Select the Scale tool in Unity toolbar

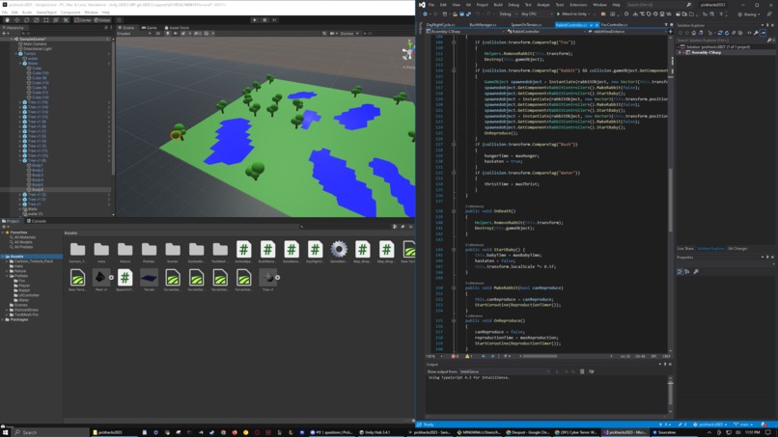tap(37, 20)
